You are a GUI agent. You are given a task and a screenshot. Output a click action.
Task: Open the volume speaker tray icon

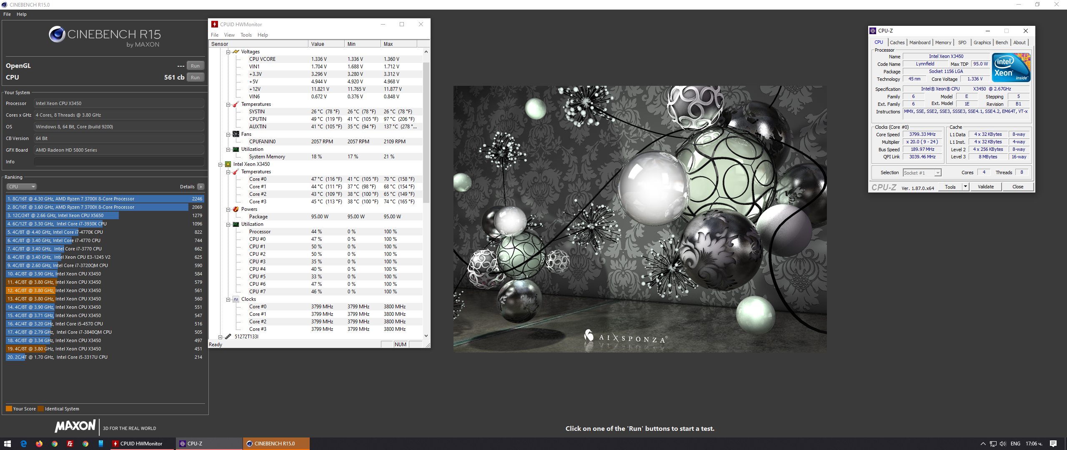pos(1003,444)
